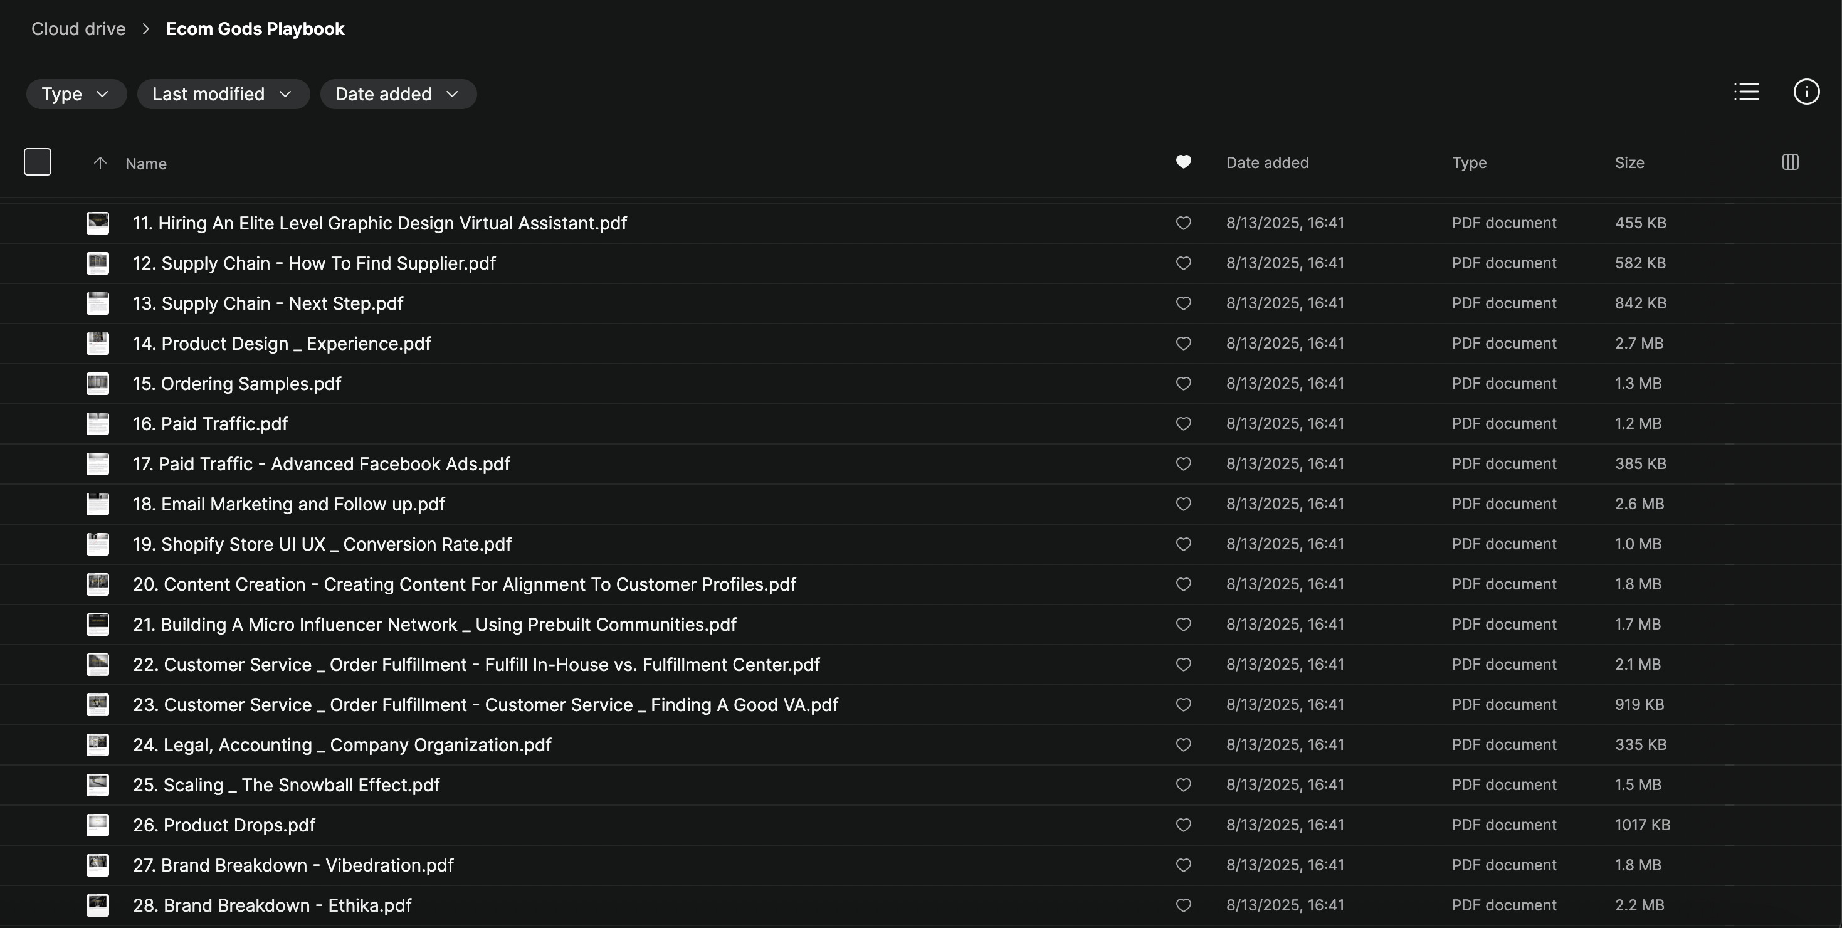Open the Date added filter dropdown
Screen dimensions: 1842x928
397,95
